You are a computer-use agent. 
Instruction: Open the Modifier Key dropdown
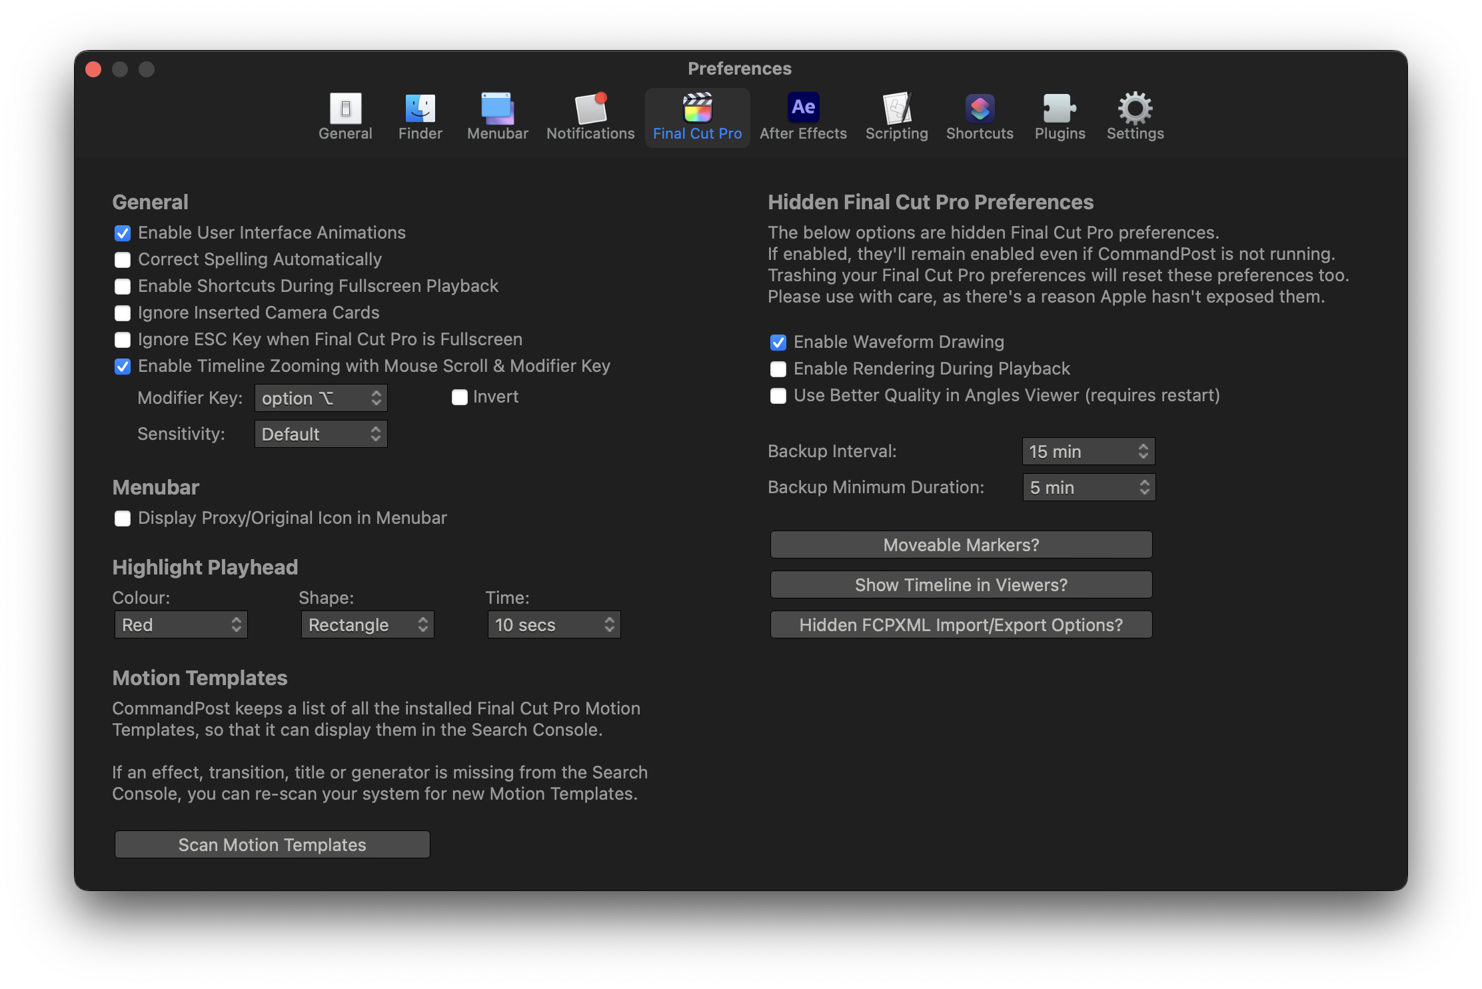pyautogui.click(x=321, y=398)
